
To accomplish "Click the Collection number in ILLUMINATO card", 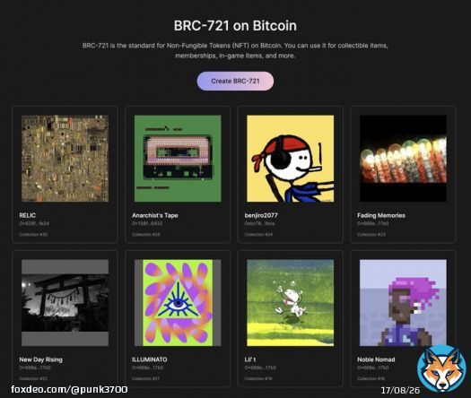I will coord(145,378).
